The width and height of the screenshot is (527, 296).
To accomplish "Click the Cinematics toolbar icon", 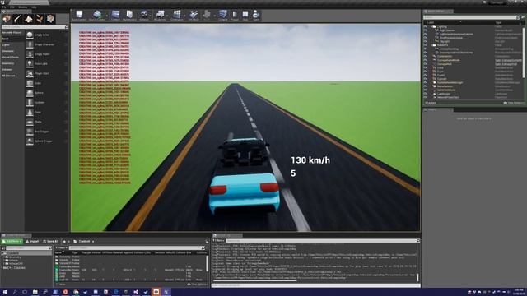I will (x=176, y=14).
